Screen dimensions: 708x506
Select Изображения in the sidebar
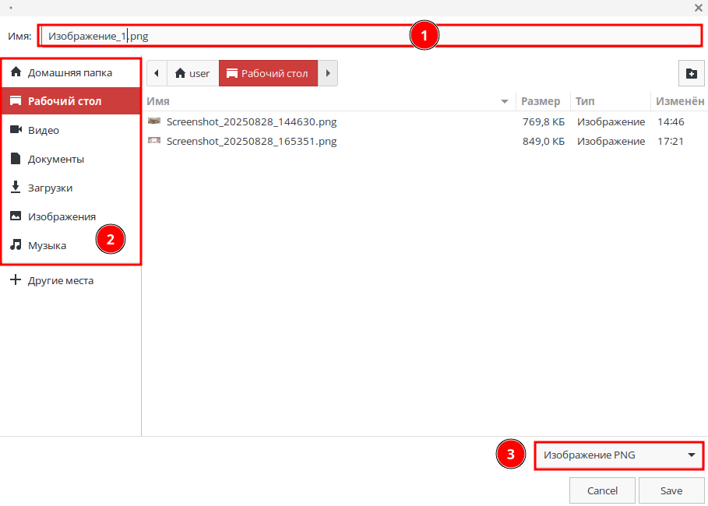pos(62,216)
